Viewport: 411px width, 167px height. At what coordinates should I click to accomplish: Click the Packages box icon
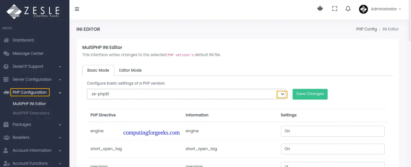point(6,125)
